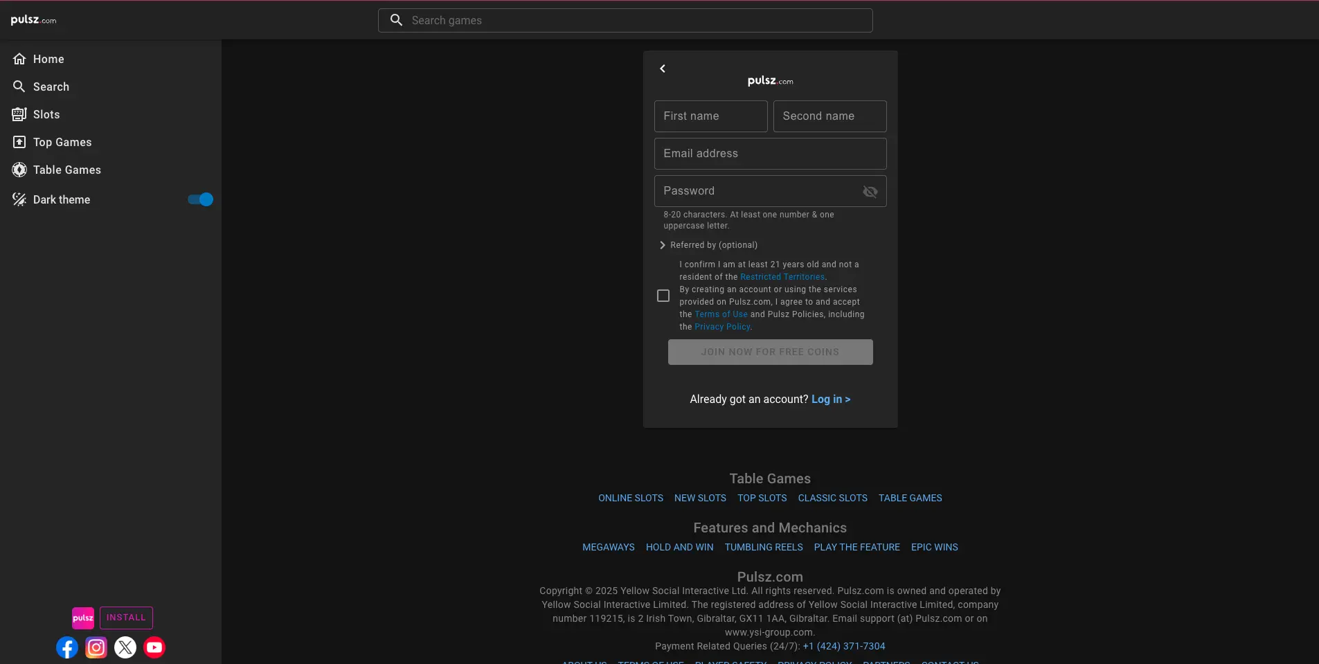Screen dimensions: 1319x664
Task: Open the TUMBLING REELS footer link
Action: [x=764, y=547]
